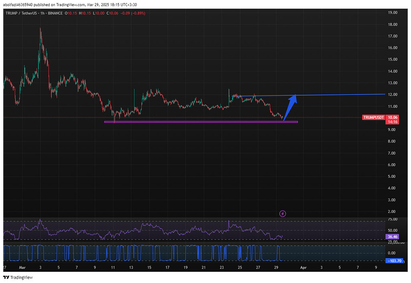Screen dimensions: 411x283
Task: Open the BINANCE exchange selector
Action: (x=55, y=13)
